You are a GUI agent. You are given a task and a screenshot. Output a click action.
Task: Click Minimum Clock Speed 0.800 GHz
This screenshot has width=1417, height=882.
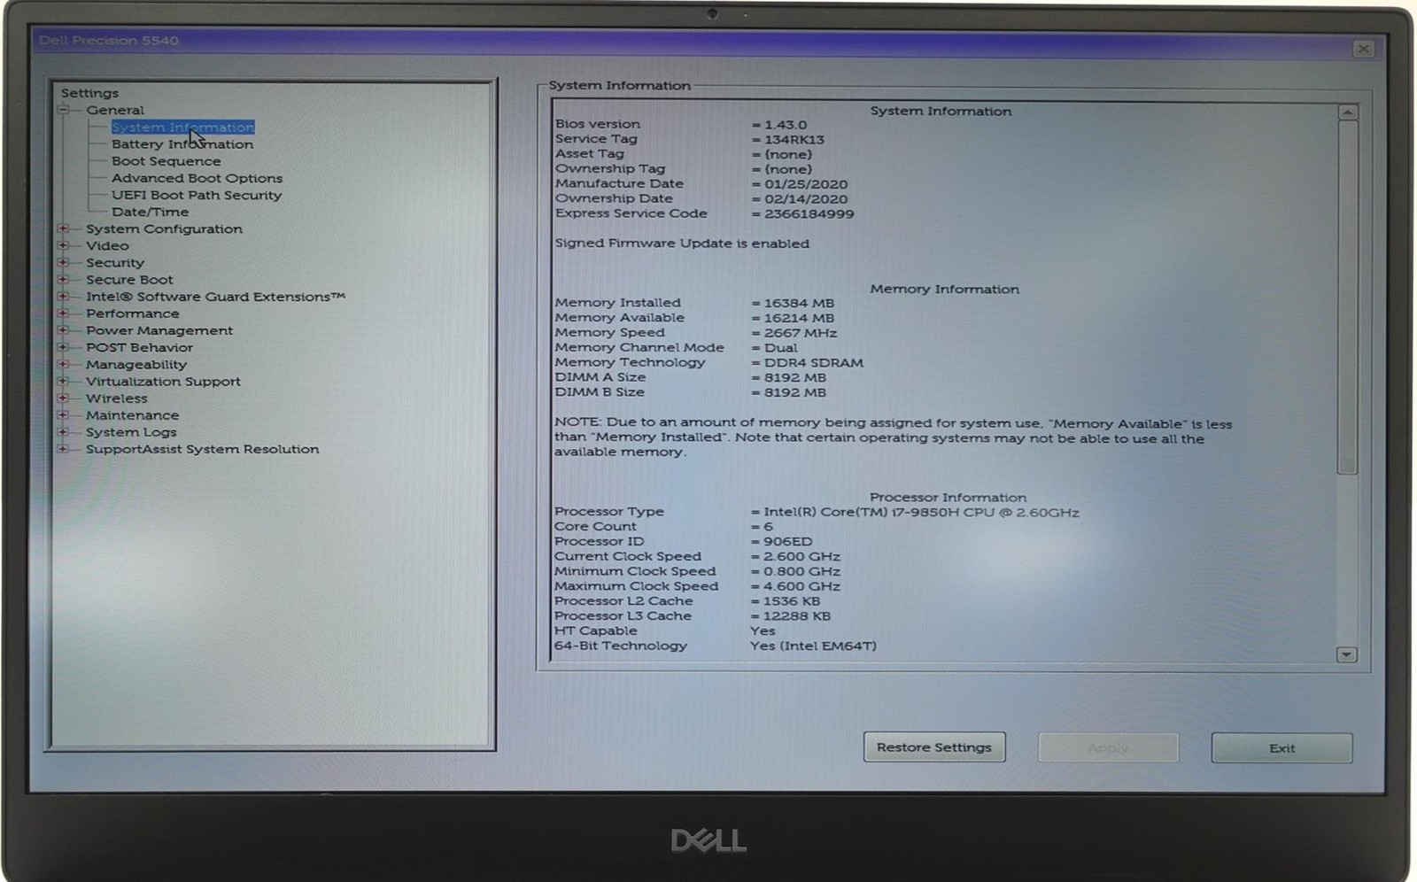[x=802, y=572]
